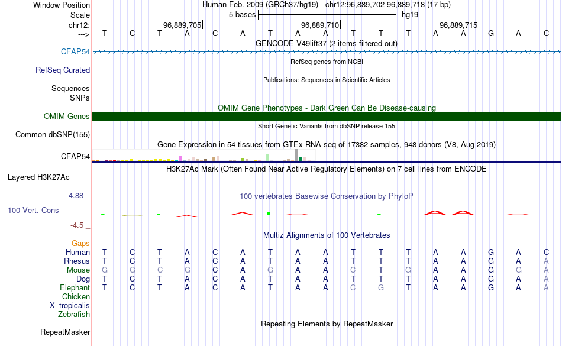Click the Dog species row label

[x=83, y=279]
